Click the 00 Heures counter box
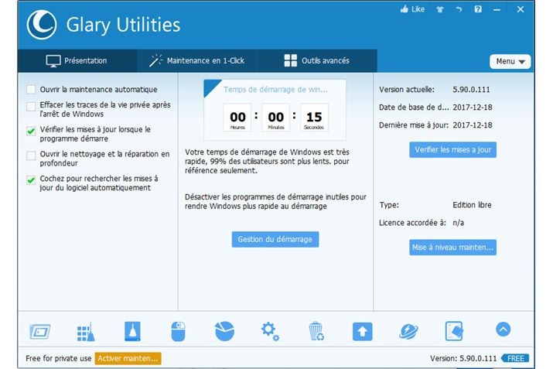Viewport: 553px width, 369px height. click(237, 118)
